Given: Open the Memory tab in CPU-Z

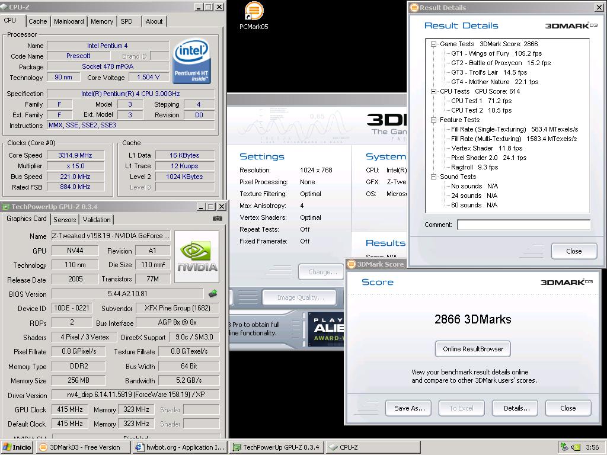Looking at the screenshot, I should [x=102, y=22].
